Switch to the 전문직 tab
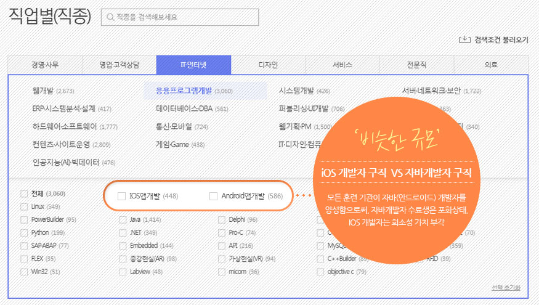This screenshot has width=539, height=305. tap(416, 65)
